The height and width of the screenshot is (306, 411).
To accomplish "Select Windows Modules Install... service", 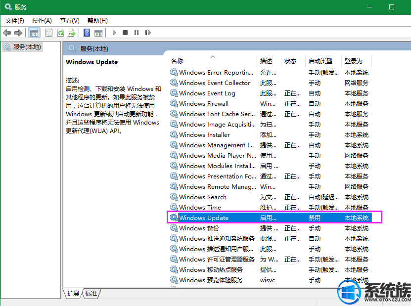I will (217, 166).
